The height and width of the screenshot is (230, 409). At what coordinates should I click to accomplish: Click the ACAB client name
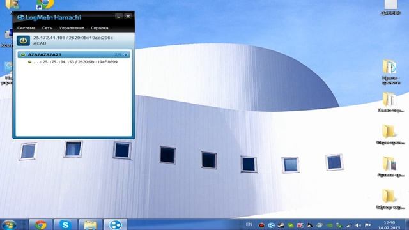(40, 43)
